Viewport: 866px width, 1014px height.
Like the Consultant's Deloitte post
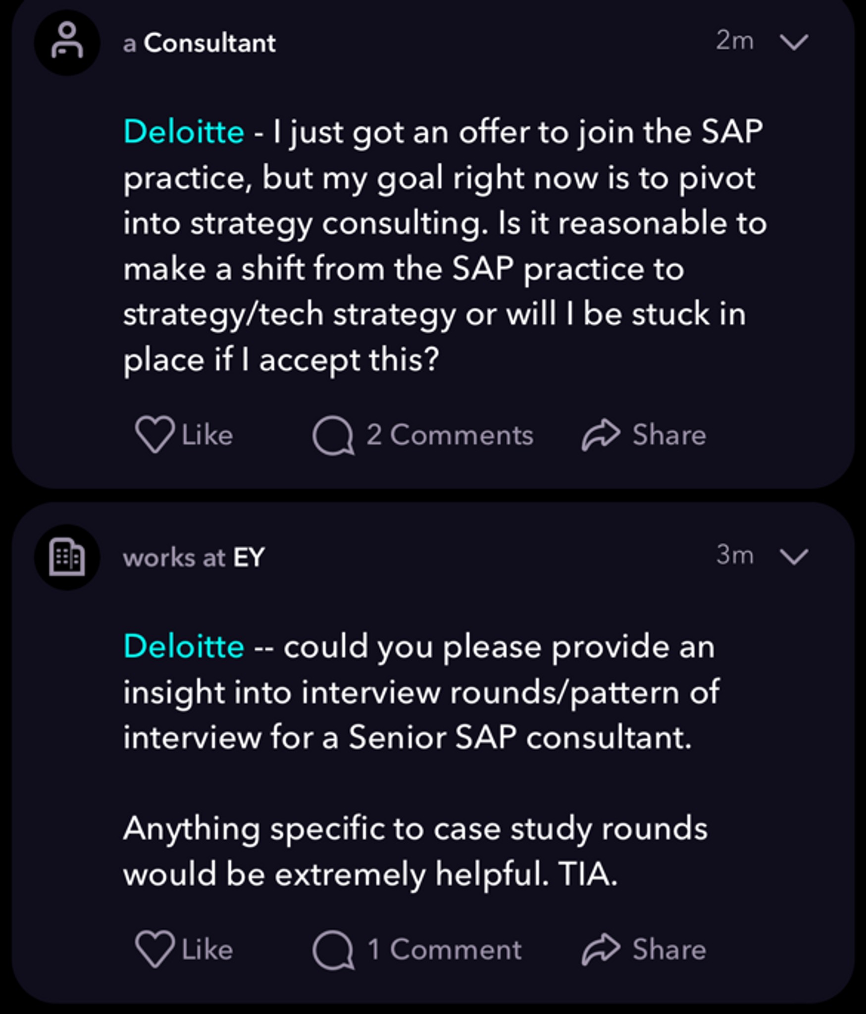click(x=184, y=435)
